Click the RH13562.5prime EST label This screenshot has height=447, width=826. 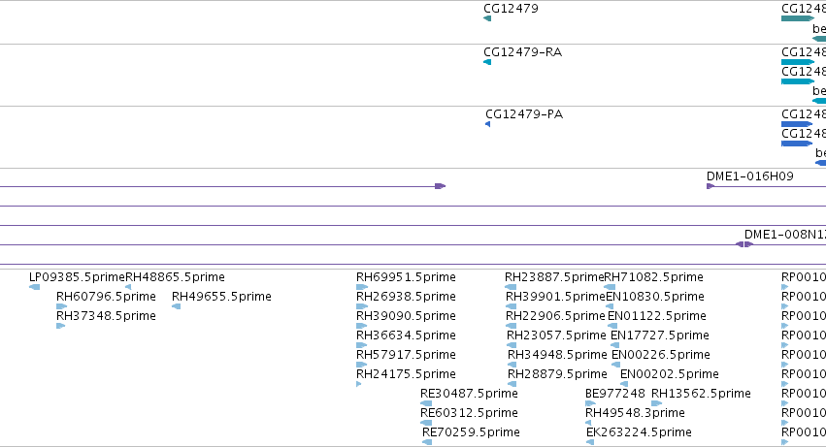click(x=701, y=394)
